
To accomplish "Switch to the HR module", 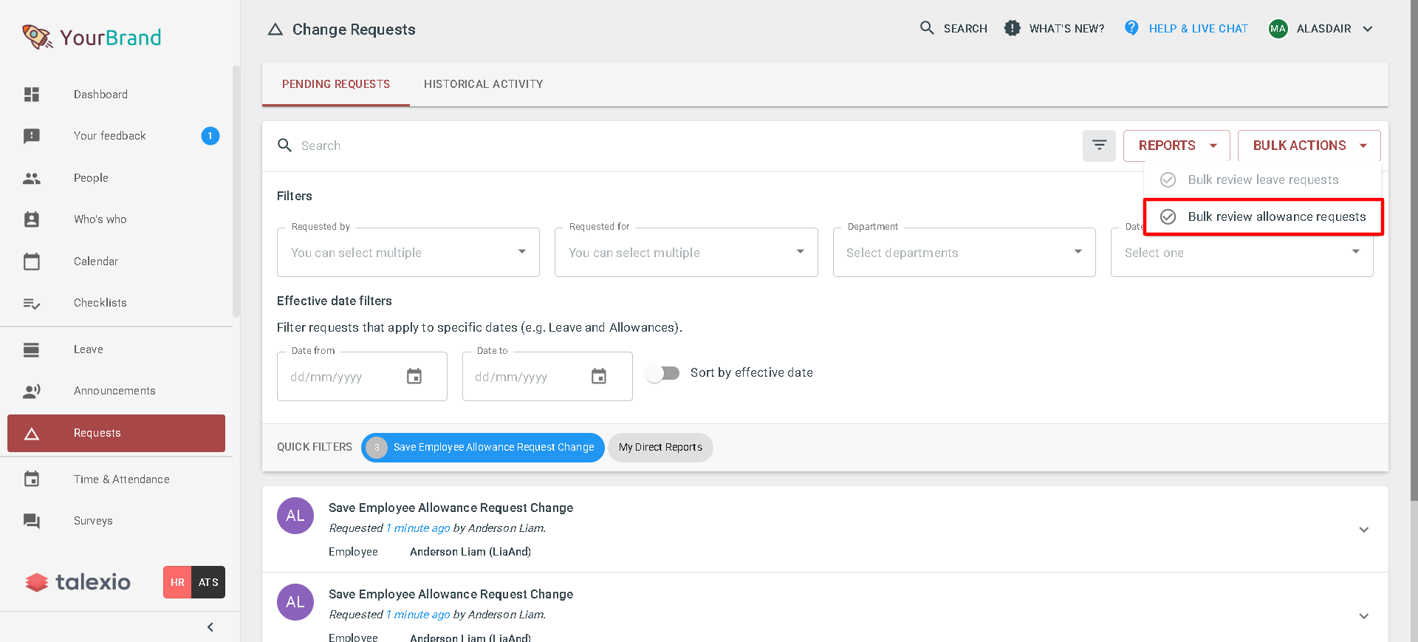I will pyautogui.click(x=177, y=582).
